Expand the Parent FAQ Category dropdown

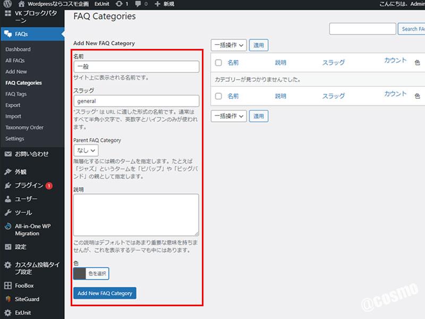pos(86,150)
